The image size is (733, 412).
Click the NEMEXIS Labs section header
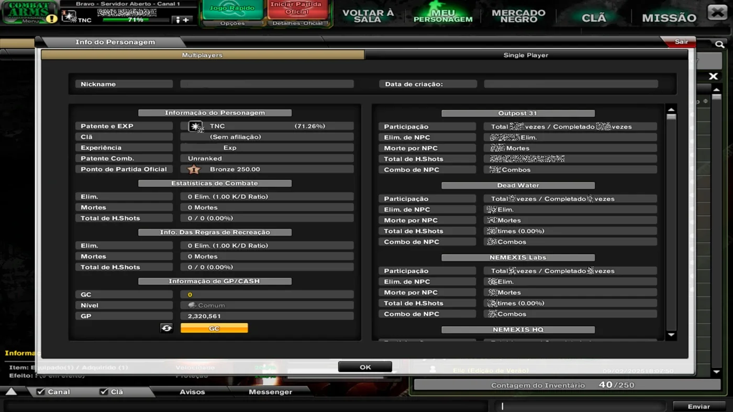click(518, 257)
